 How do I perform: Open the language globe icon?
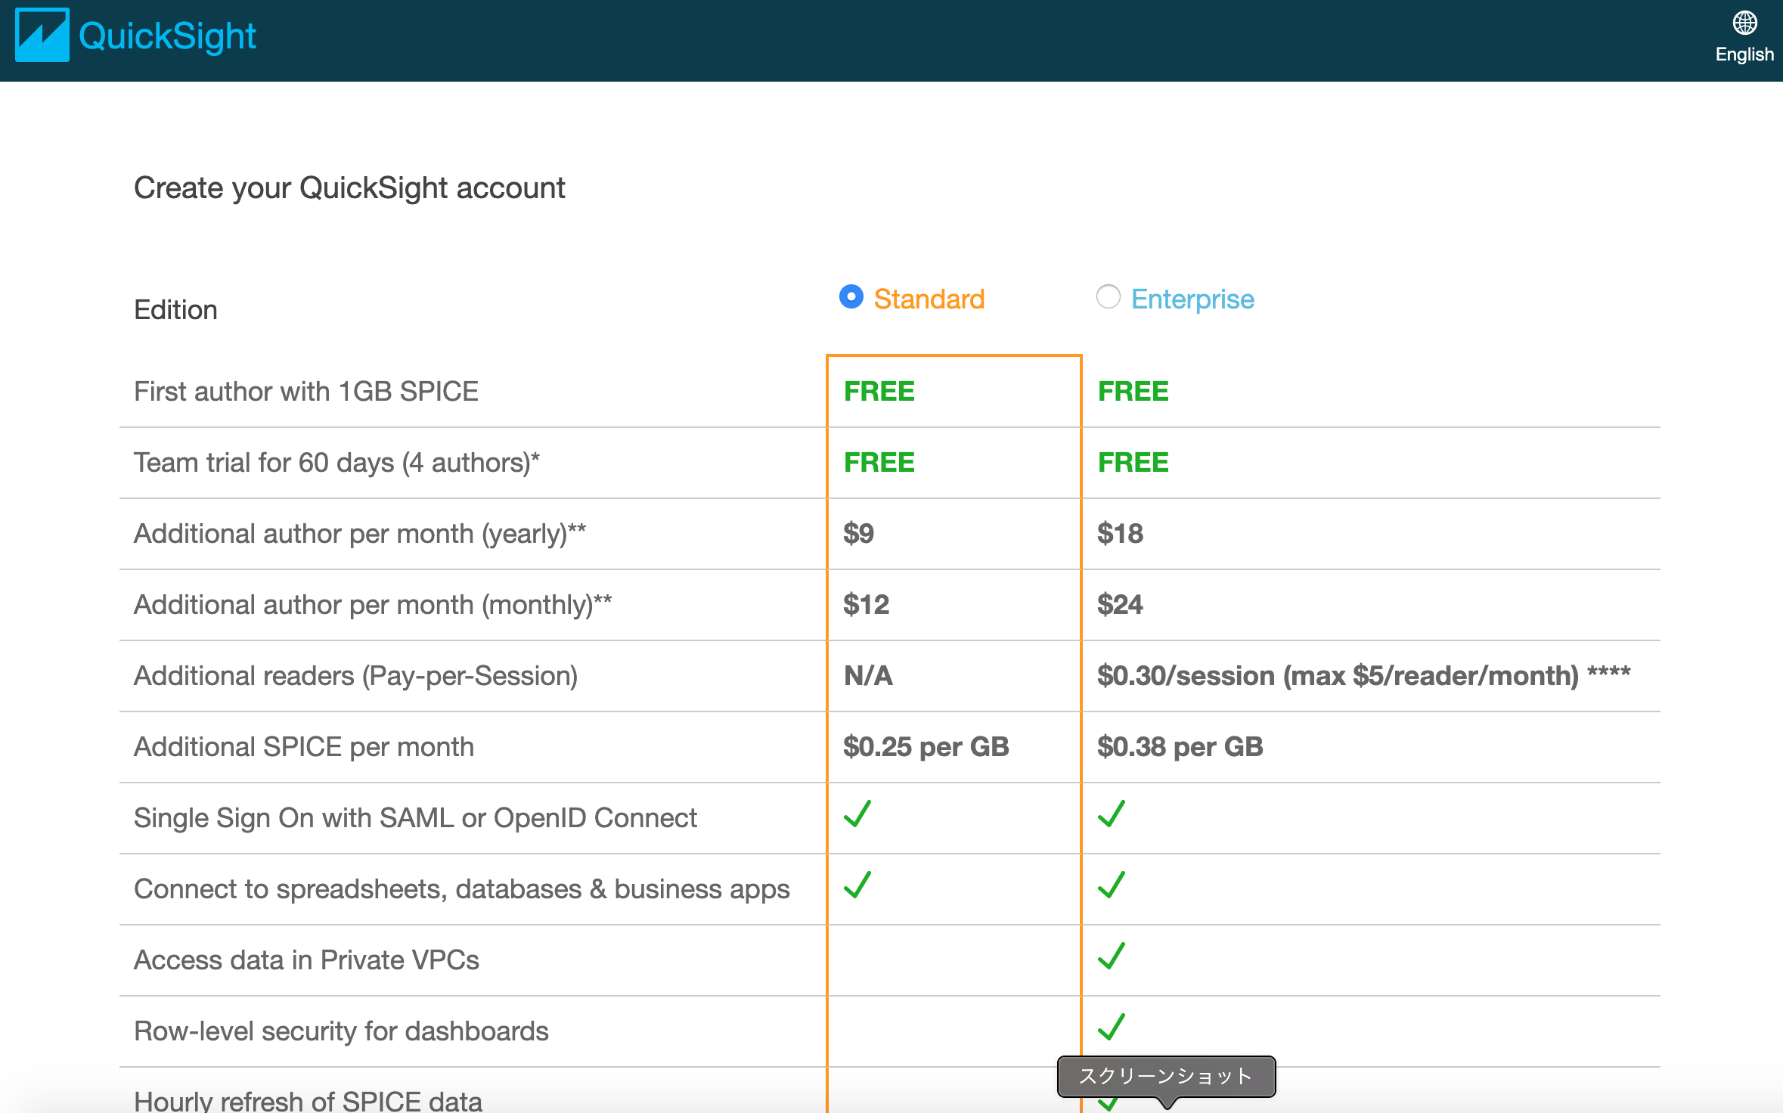(1744, 23)
